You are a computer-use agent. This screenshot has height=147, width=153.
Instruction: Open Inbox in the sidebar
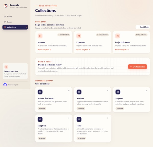(15, 22)
